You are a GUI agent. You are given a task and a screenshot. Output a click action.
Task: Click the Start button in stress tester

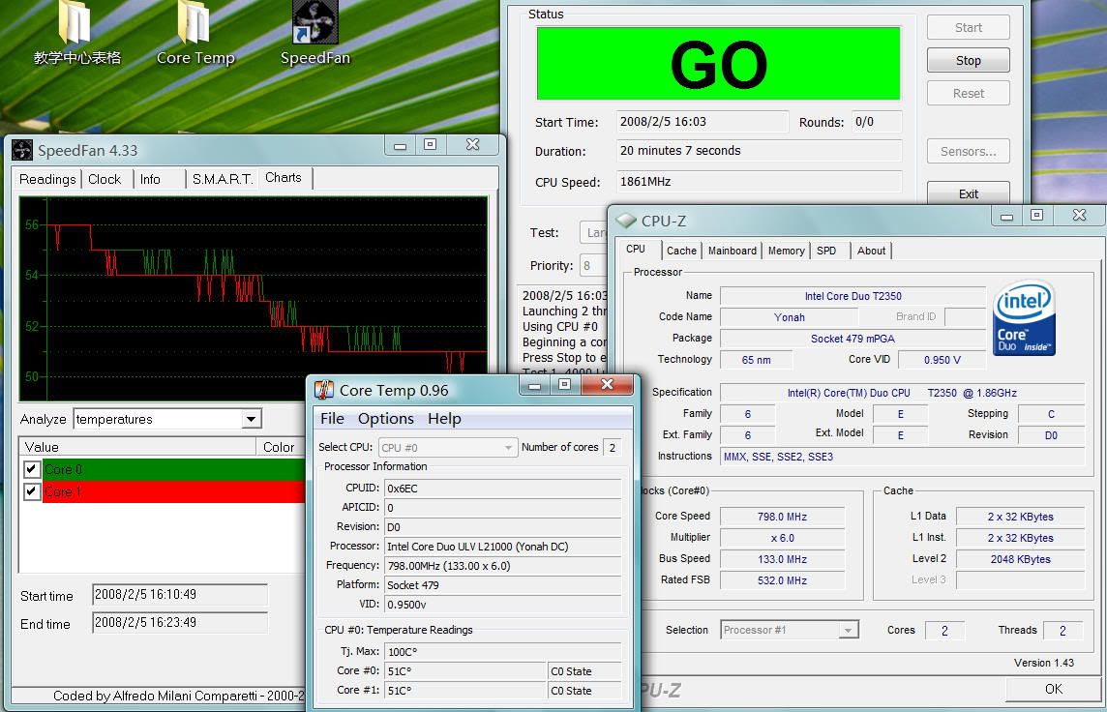968,27
